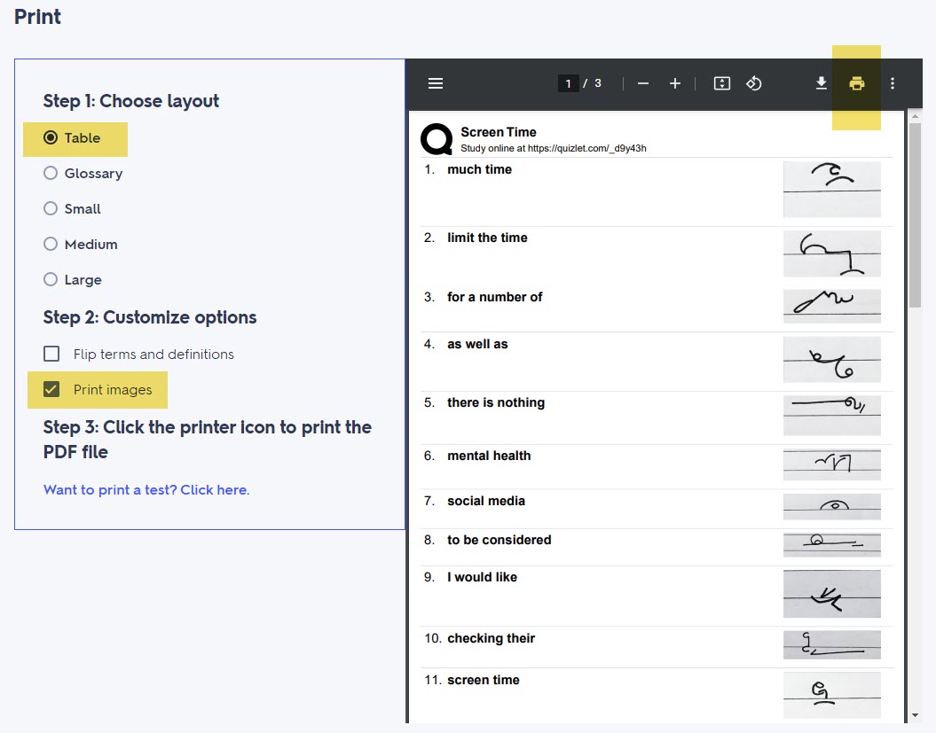The image size is (936, 733).
Task: Open the PDF sidebar hamburger menu
Action: (x=436, y=82)
